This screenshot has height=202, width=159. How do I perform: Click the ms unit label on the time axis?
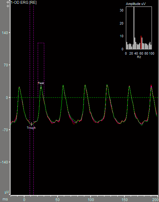(5, 199)
